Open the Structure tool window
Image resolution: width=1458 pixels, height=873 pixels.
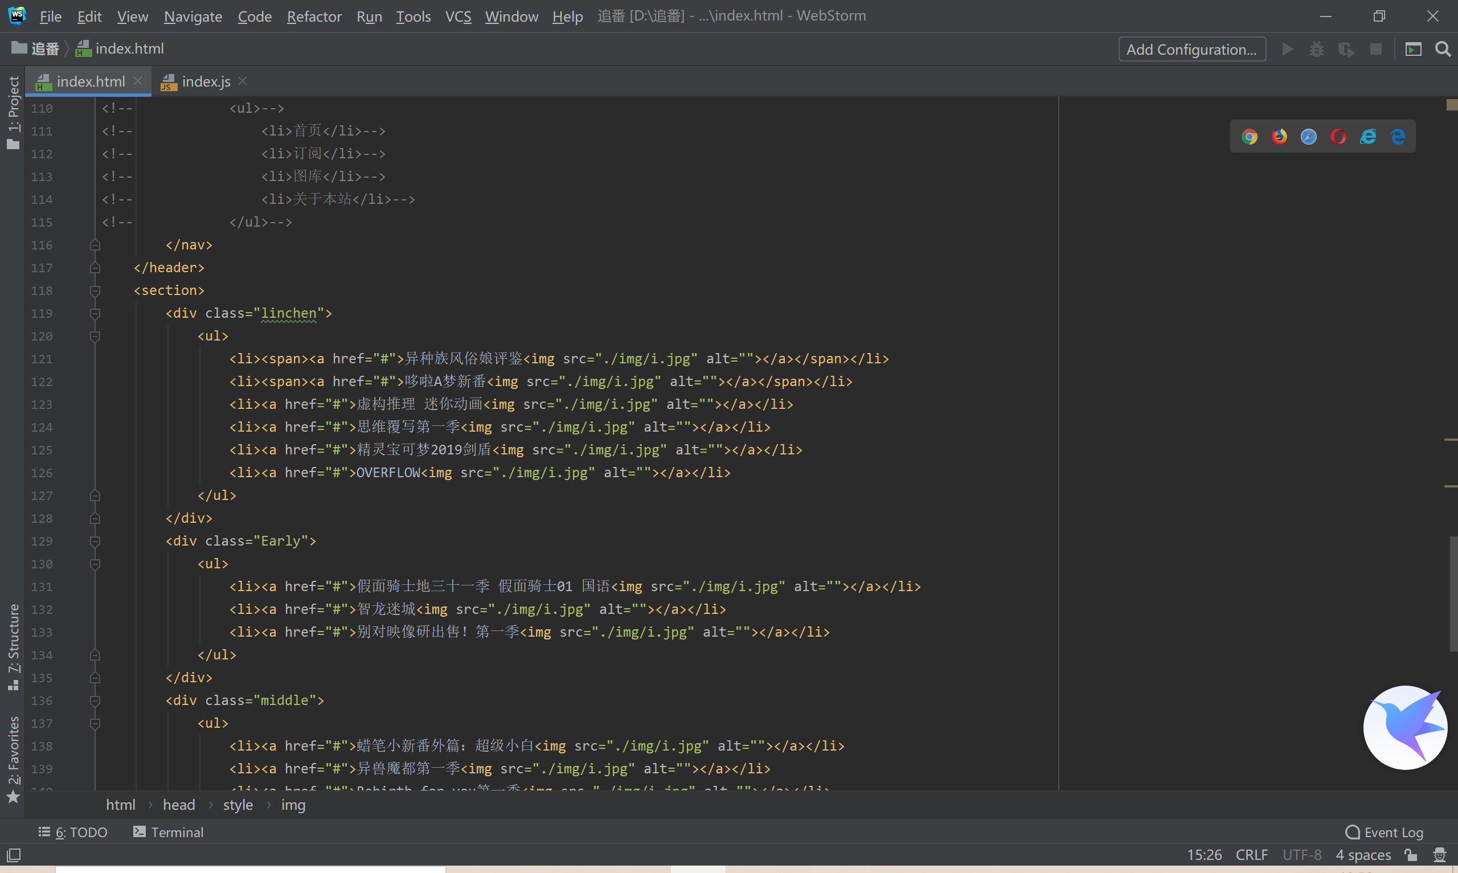pyautogui.click(x=13, y=647)
